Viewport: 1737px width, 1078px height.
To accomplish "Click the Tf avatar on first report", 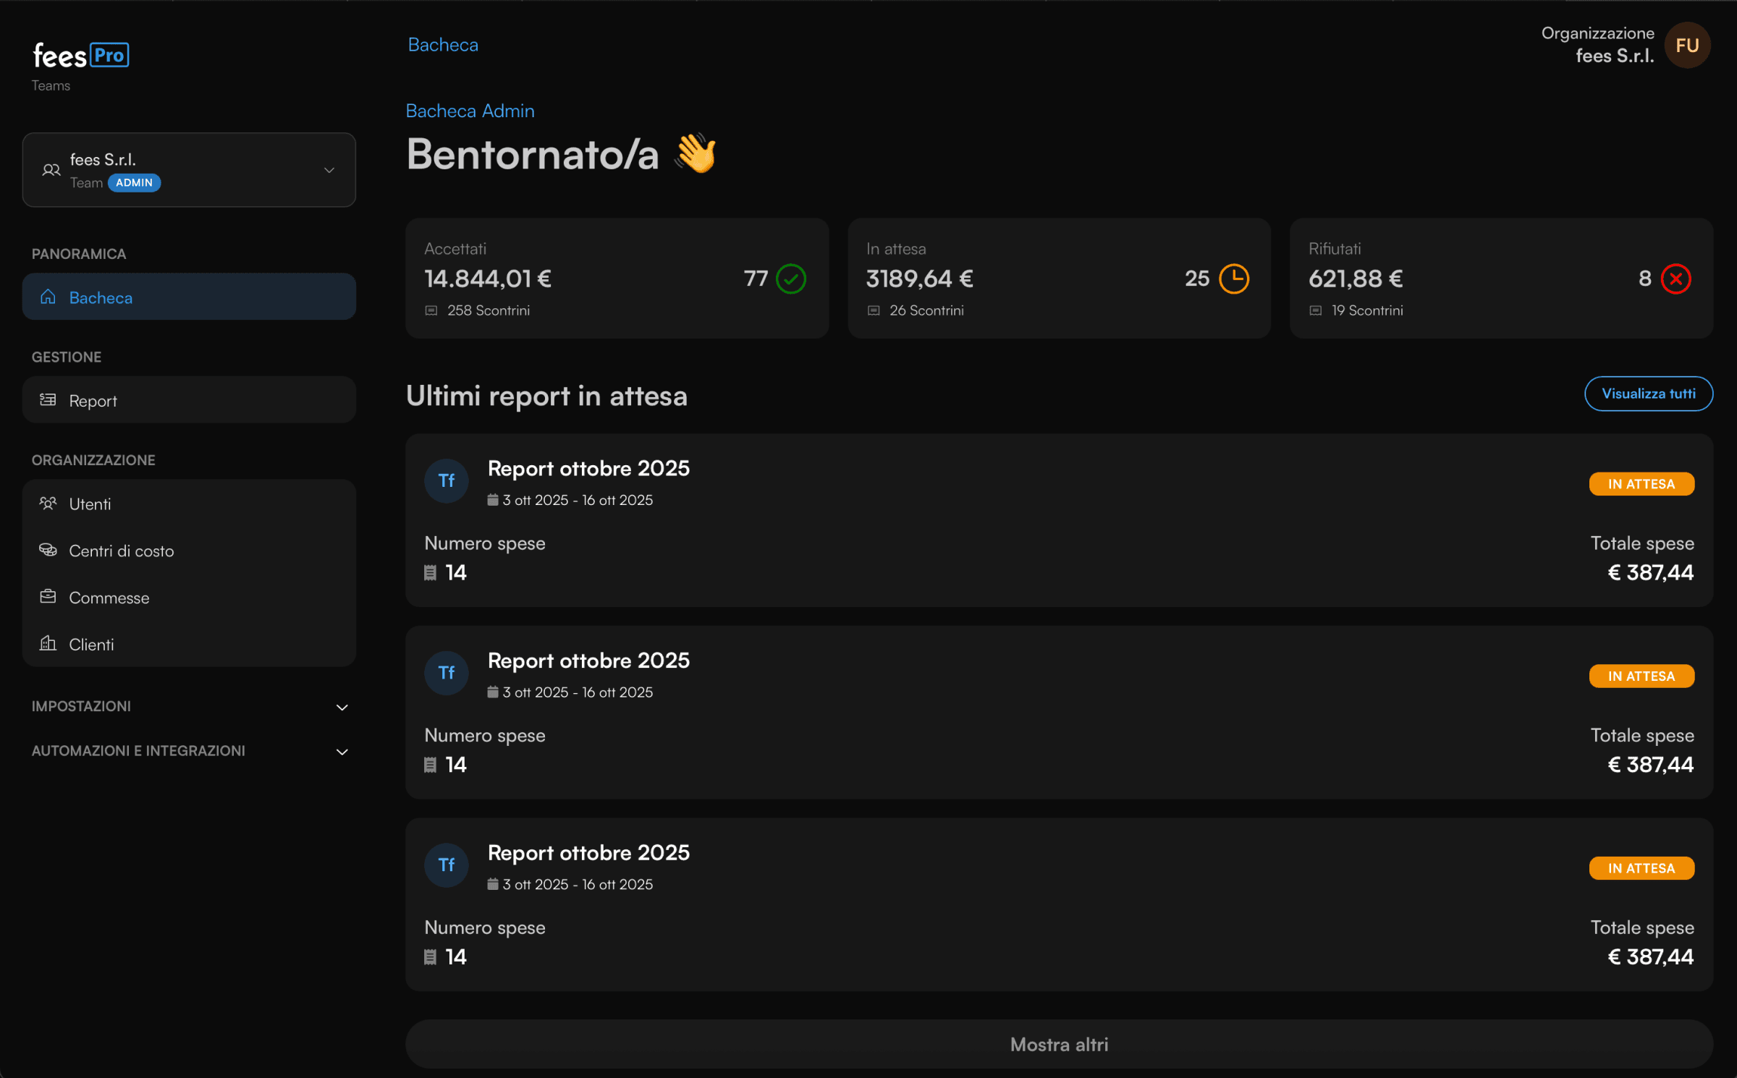I will coord(447,481).
